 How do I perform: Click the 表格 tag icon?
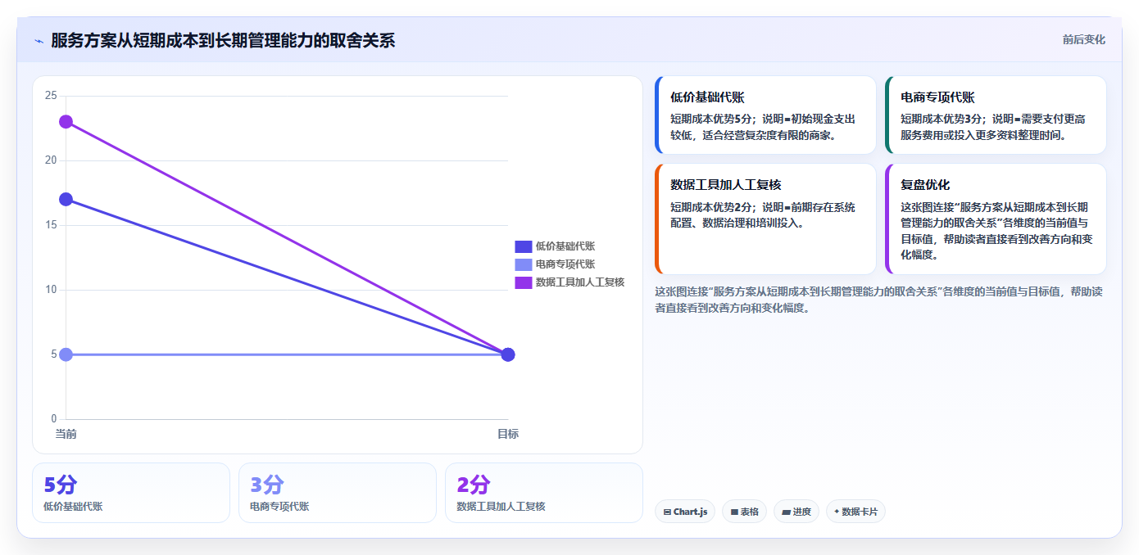pyautogui.click(x=734, y=512)
